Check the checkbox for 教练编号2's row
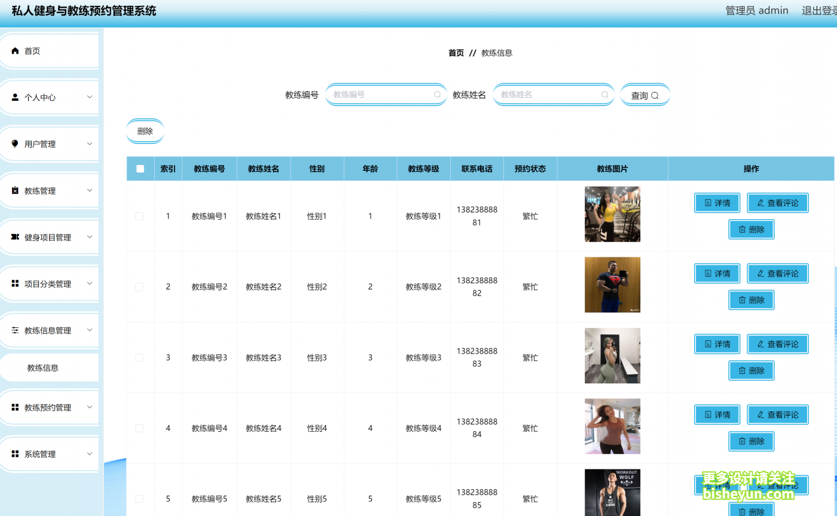This screenshot has height=516, width=837. (139, 287)
